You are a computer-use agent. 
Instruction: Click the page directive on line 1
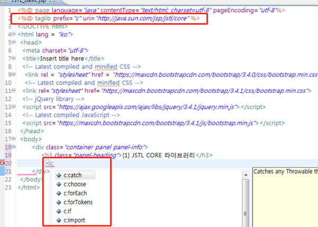click(151, 11)
